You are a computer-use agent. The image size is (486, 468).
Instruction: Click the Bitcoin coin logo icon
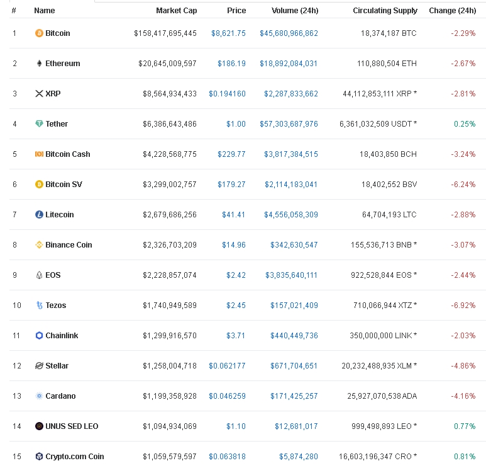click(39, 33)
